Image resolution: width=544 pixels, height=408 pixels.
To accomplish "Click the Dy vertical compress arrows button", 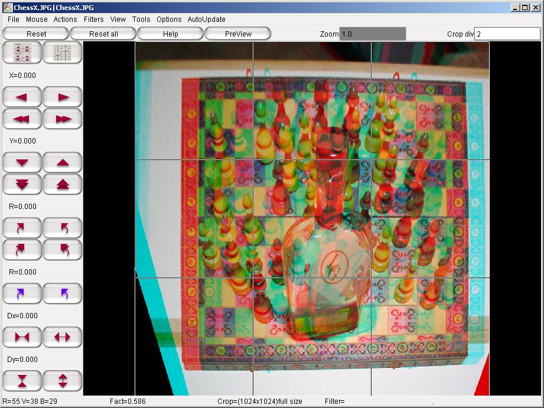I will (x=22, y=381).
